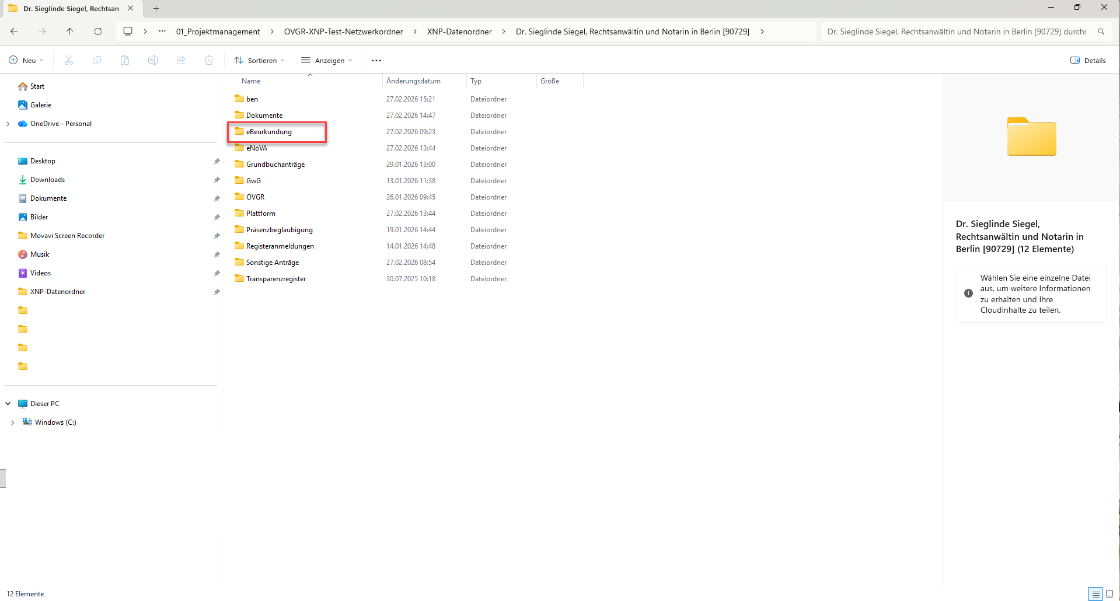Click the Cut scissors icon
Screen dimensions: 1120x601
point(69,61)
